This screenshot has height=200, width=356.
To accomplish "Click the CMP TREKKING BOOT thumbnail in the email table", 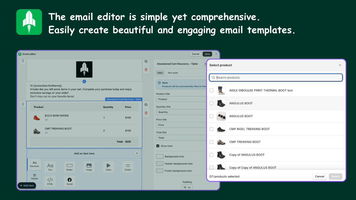I will [37, 131].
